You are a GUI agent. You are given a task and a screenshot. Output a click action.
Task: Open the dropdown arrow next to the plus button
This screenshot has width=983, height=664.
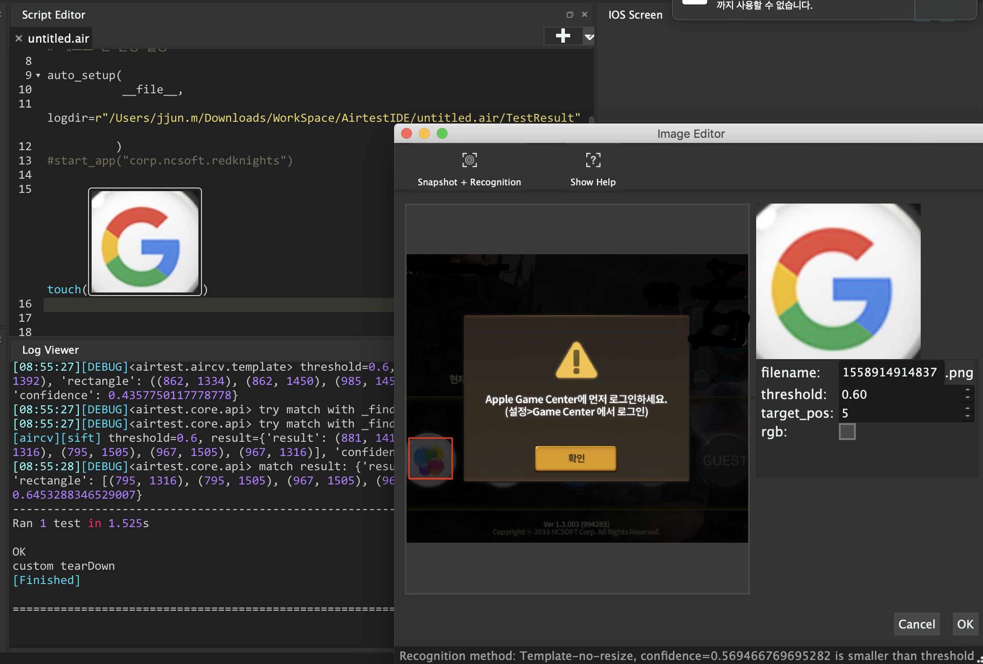[589, 37]
